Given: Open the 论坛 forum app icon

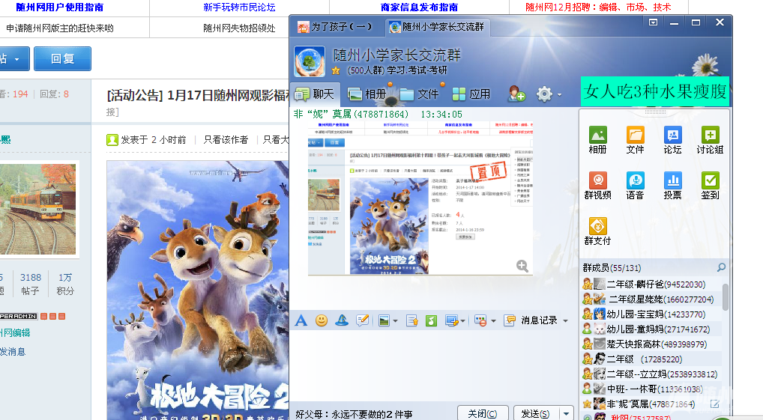Looking at the screenshot, I should click(x=672, y=140).
